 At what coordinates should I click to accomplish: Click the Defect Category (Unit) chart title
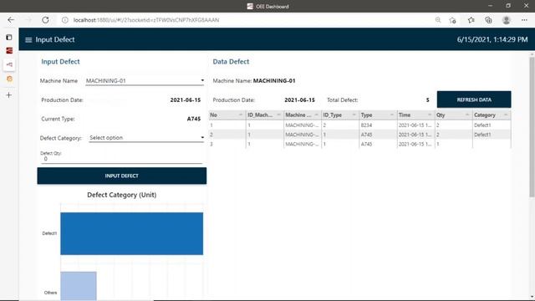point(122,195)
